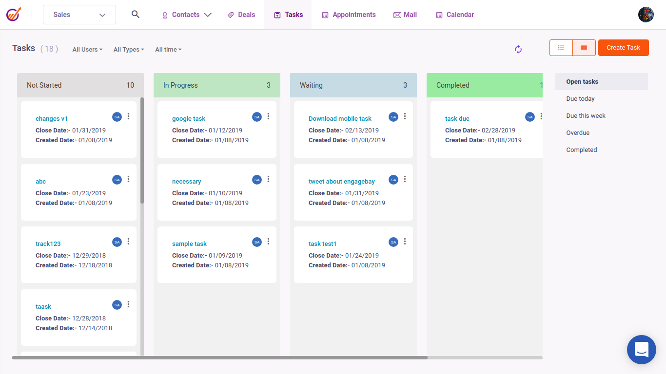Viewport: 666px width, 374px height.
Task: Open the All time date filter
Action: click(168, 49)
